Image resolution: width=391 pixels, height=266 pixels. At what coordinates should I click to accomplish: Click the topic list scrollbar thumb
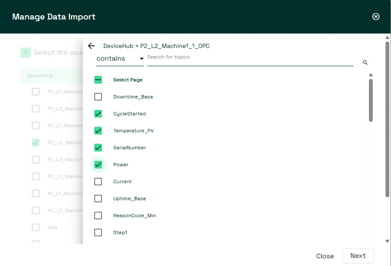tap(371, 100)
